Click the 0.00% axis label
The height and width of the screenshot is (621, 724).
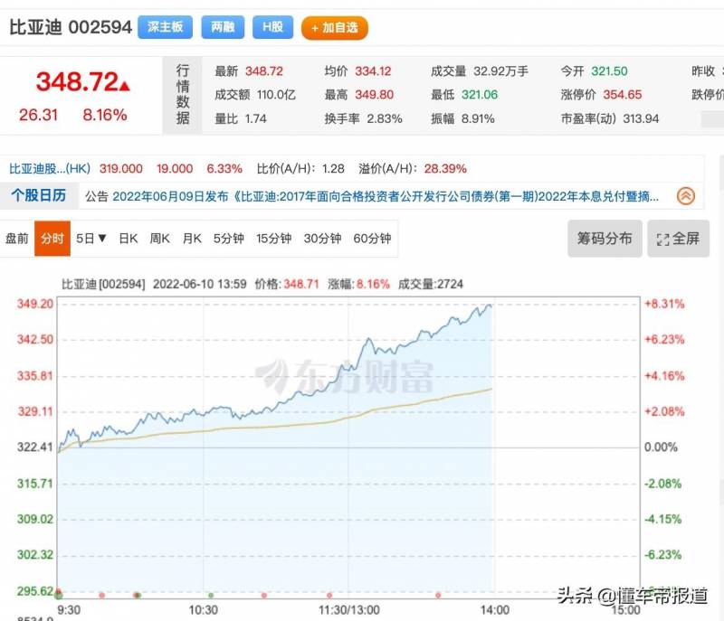click(x=661, y=447)
